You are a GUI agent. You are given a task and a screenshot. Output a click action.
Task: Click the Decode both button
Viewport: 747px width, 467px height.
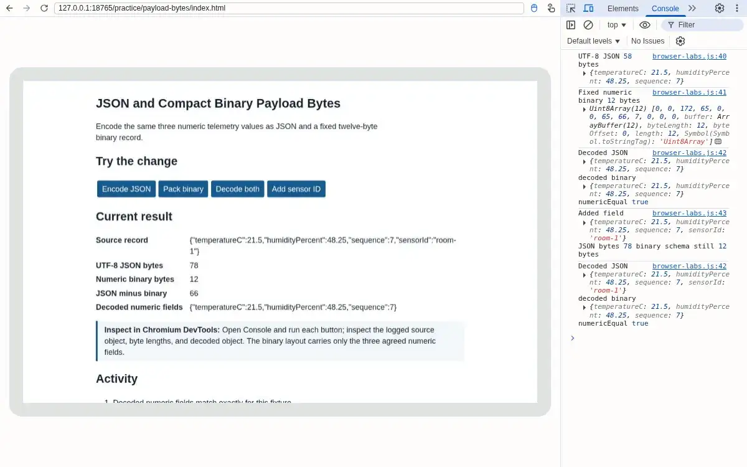[238, 189]
